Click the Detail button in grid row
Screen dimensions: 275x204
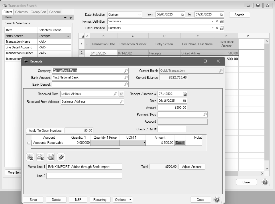tap(180, 143)
